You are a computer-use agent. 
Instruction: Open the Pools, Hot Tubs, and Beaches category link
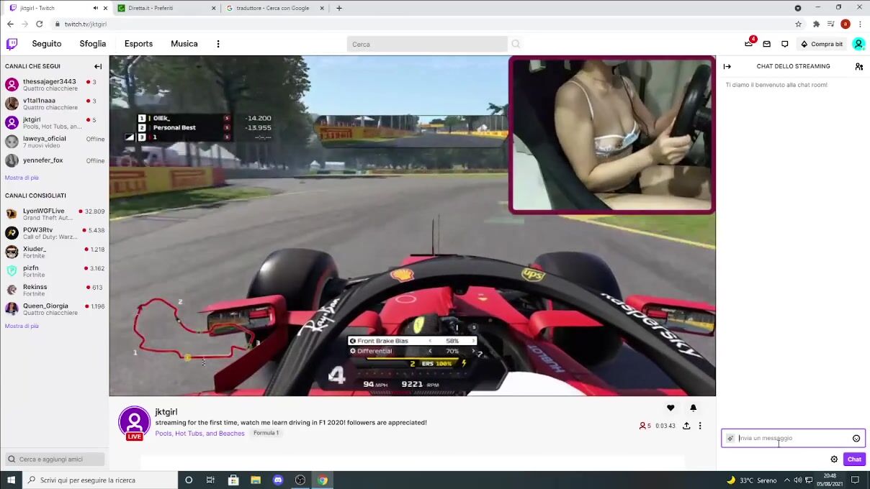[199, 433]
